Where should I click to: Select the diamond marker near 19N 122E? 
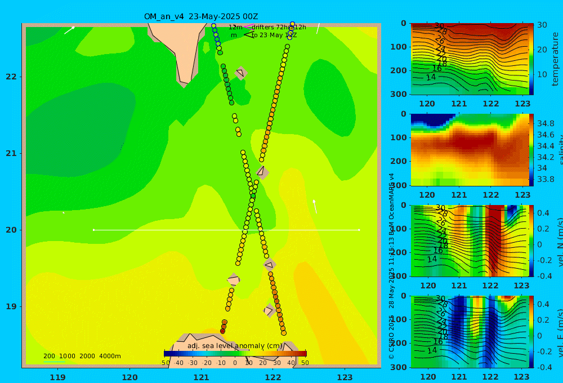coord(269,310)
